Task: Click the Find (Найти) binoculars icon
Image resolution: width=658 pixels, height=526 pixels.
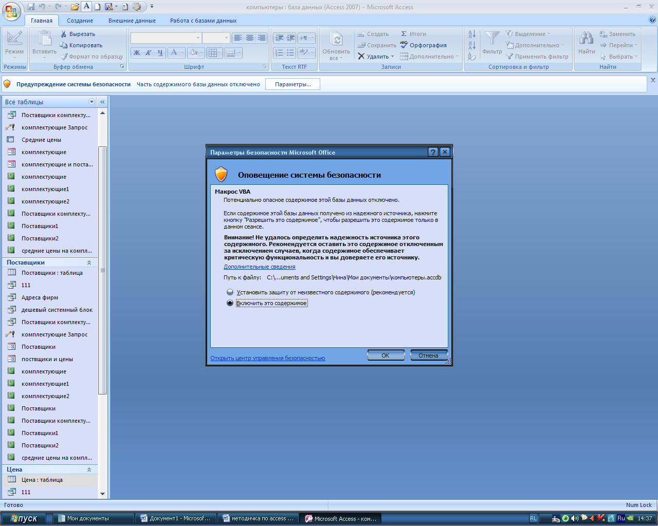Action: (587, 39)
